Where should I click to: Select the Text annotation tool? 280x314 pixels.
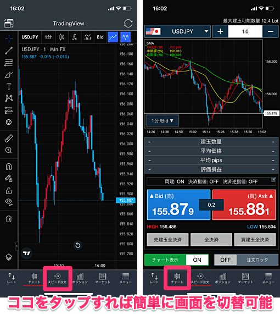pyautogui.click(x=9, y=86)
